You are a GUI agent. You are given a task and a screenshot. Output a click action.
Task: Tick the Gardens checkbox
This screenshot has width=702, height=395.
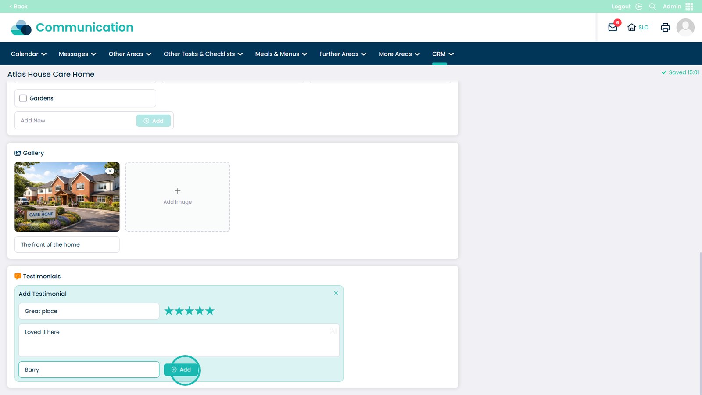point(23,98)
